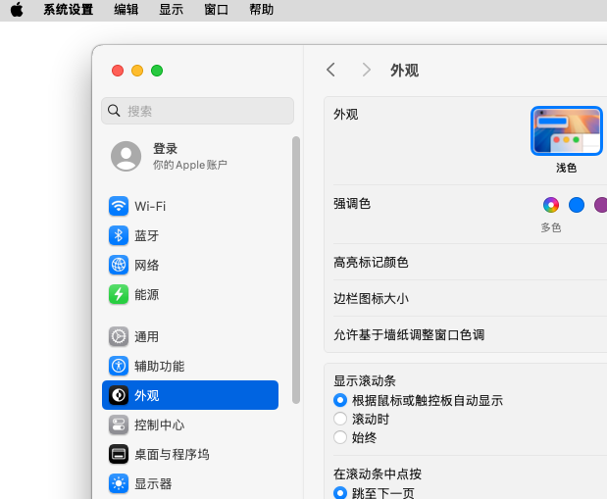
Task: Select the 能源 energy icon
Action: [x=119, y=295]
